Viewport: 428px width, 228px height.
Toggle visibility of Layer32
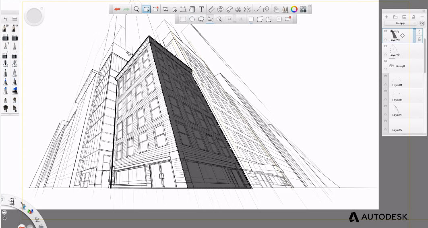click(x=385, y=46)
